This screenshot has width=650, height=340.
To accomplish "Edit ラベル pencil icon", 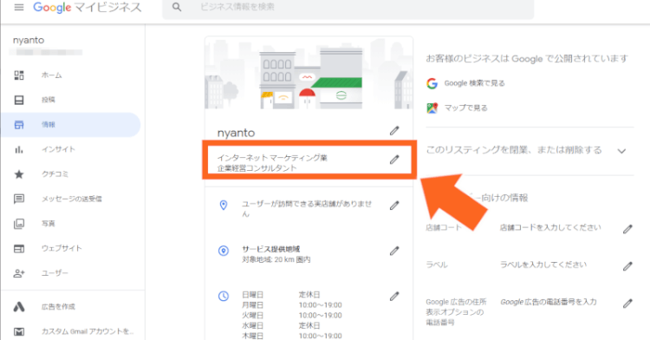I will 627,266.
